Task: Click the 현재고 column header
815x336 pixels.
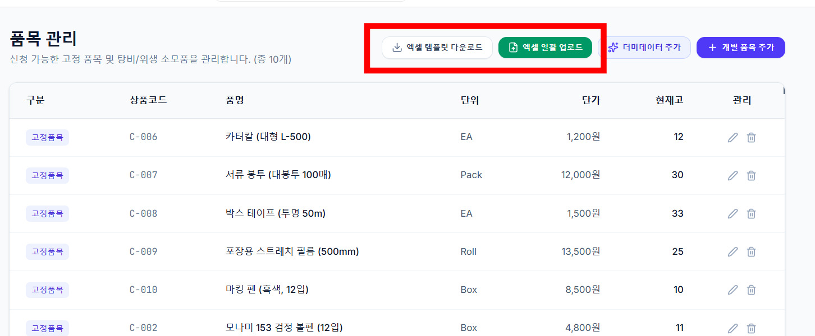Action: (x=669, y=100)
